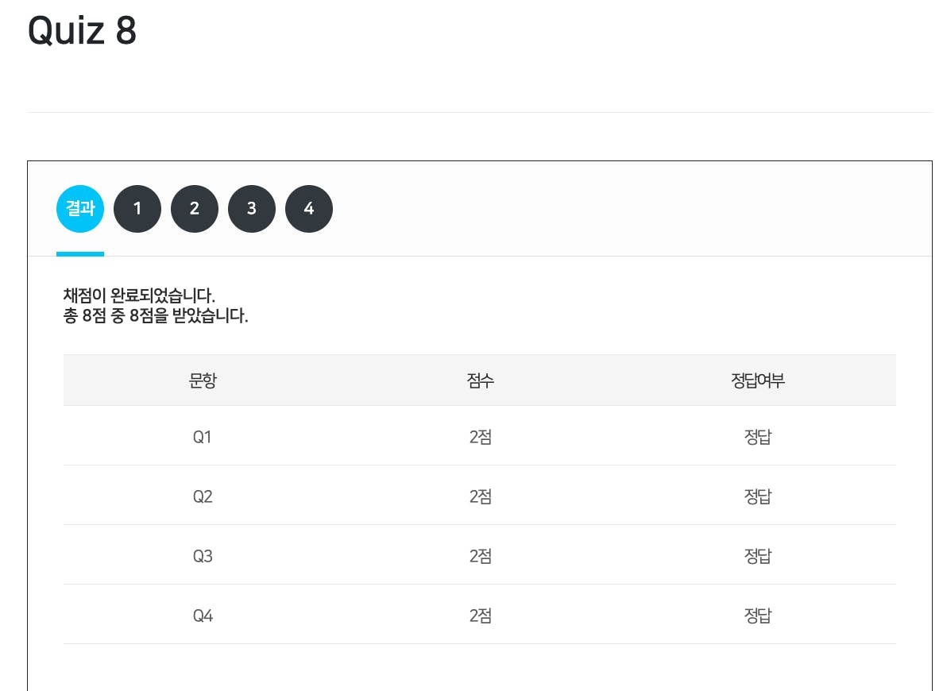
Task: Click the 정답여부 column header
Action: 758,380
